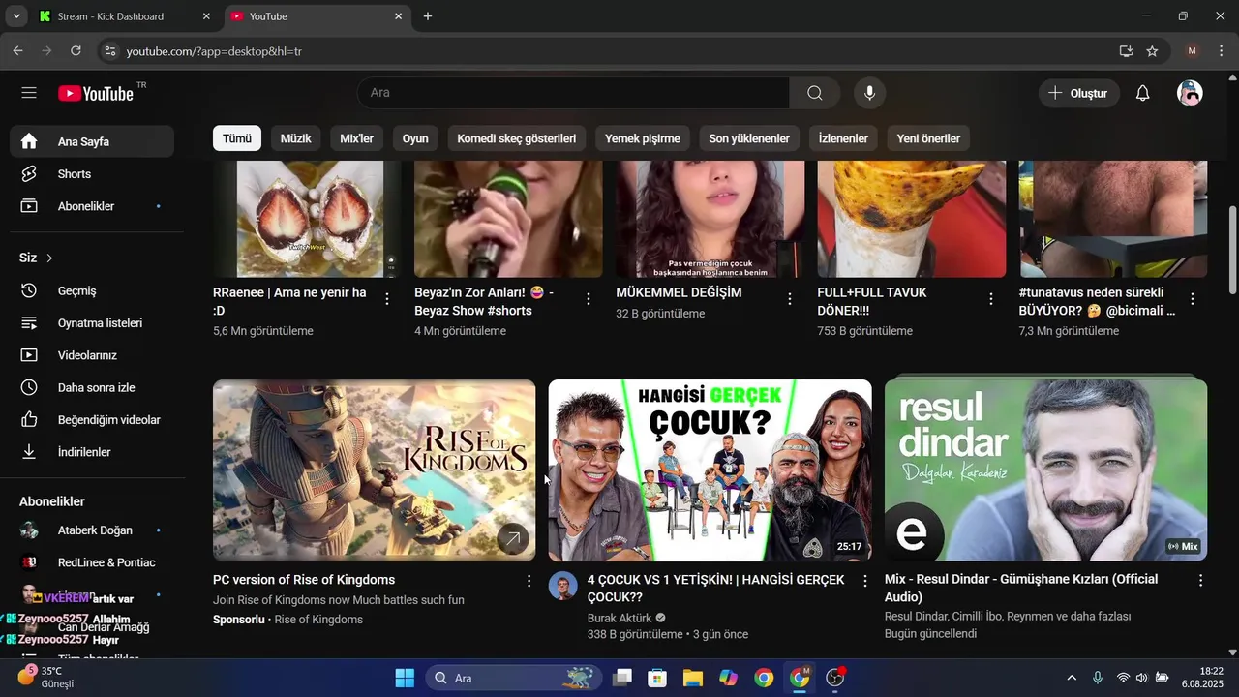Open new browser tab
This screenshot has width=1239, height=697.
point(428,16)
